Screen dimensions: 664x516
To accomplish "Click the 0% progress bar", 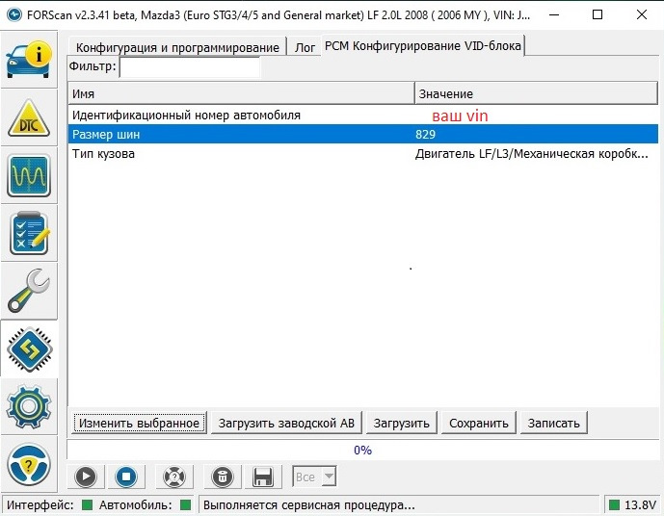I will 363,450.
